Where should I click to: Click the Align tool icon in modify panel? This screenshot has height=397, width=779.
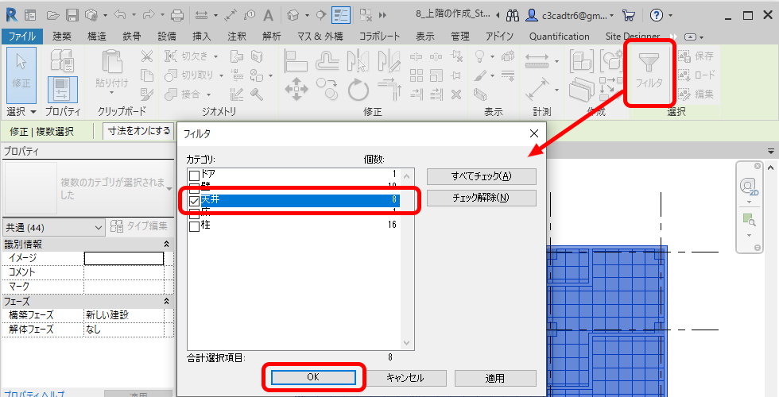[x=296, y=61]
